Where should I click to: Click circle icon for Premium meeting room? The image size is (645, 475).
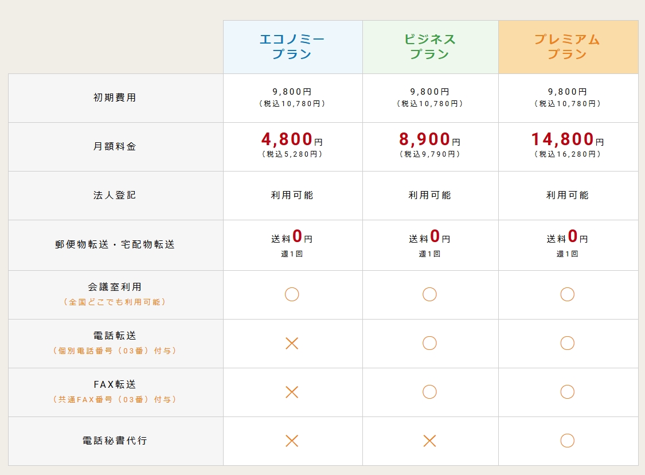568,294
